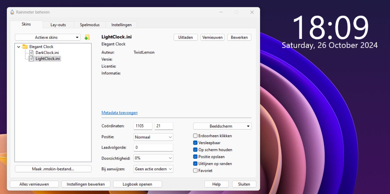The width and height of the screenshot is (390, 194).
Task: Click the Alles vernieuwen button
Action: tap(34, 184)
